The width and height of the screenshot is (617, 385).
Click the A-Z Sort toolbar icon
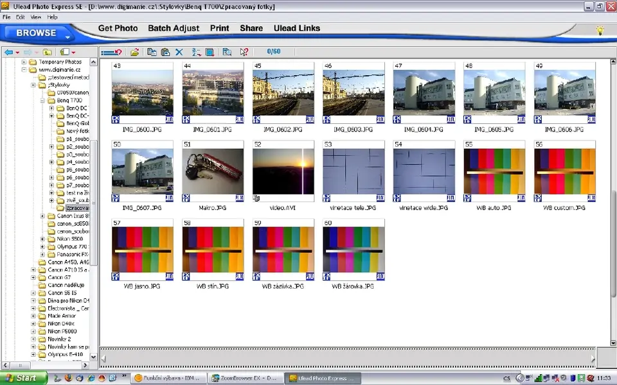point(195,52)
